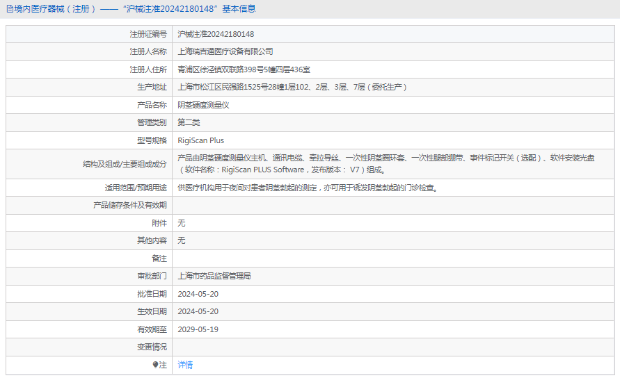Select approval department 上海市药品监督管理局

214,276
